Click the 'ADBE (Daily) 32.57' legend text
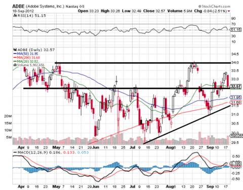The width and height of the screenshot is (243, 190). pyautogui.click(x=36, y=50)
